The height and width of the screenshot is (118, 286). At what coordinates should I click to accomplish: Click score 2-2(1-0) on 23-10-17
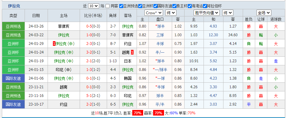[93, 104]
